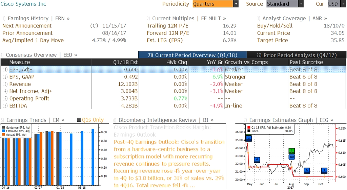Click gray Guidance EPS legend swatch

click(x=3, y=127)
